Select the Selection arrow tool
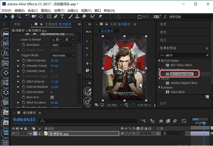Screen dimensions: 213x146 click(6, 17)
